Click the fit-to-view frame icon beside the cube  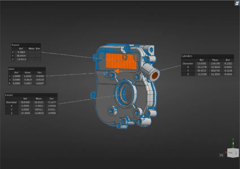[221, 155]
